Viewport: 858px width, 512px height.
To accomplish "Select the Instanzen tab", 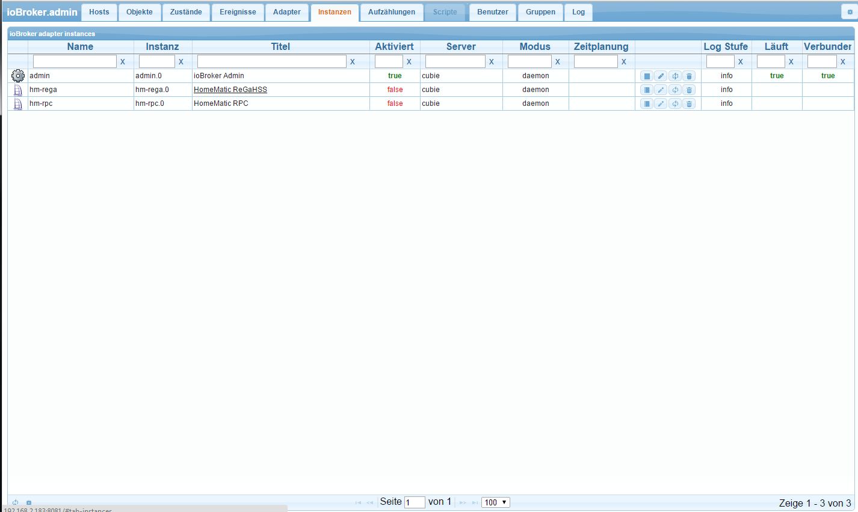I will (x=335, y=12).
